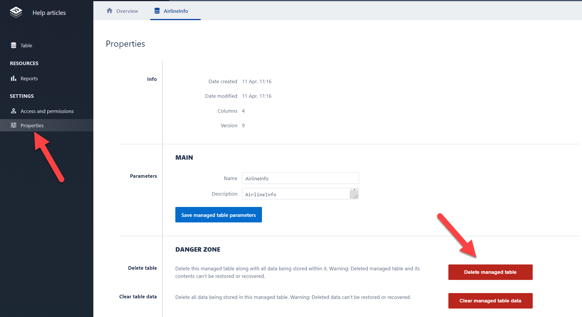Click the Reports bar chart icon
Image resolution: width=582 pixels, height=317 pixels.
tap(13, 78)
